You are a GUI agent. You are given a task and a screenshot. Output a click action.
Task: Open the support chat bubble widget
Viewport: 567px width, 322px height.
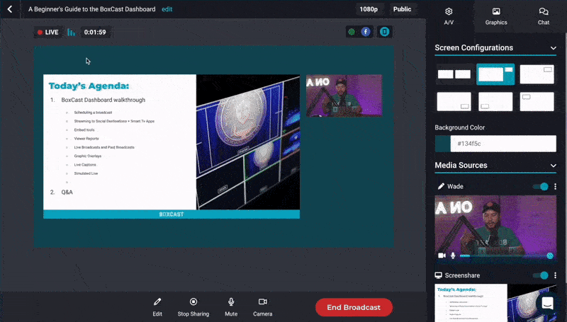tap(548, 303)
